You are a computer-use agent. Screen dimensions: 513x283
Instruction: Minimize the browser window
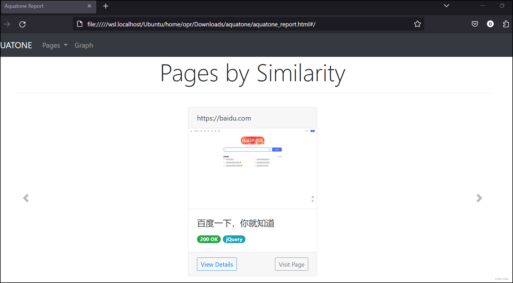482,6
